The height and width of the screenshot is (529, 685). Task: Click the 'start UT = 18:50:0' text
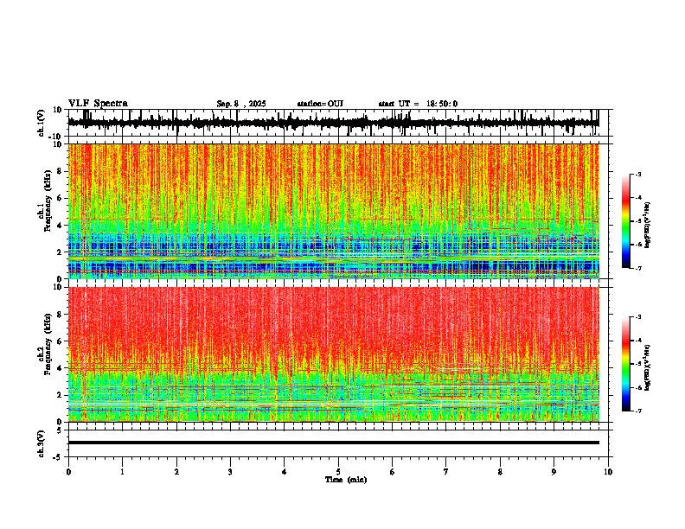pyautogui.click(x=418, y=104)
